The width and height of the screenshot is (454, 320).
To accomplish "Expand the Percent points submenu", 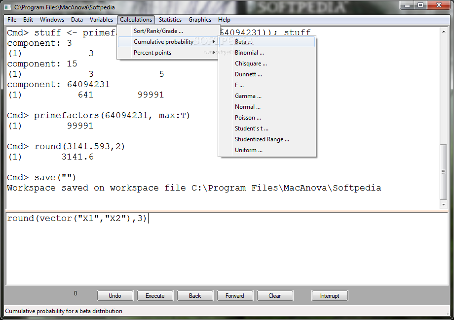I will pos(168,53).
